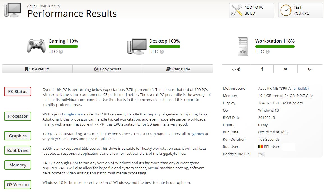Click the 'Asus PRIME X399-A' subtitle above the title
Image resolution: width=324 pixels, height=192 pixels.
(x=43, y=6)
